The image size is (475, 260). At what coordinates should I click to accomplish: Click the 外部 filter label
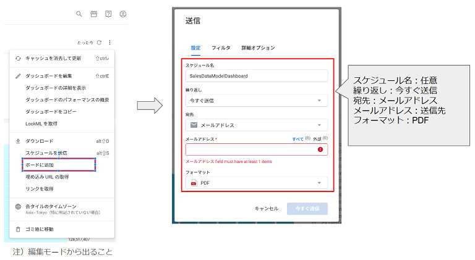point(317,139)
